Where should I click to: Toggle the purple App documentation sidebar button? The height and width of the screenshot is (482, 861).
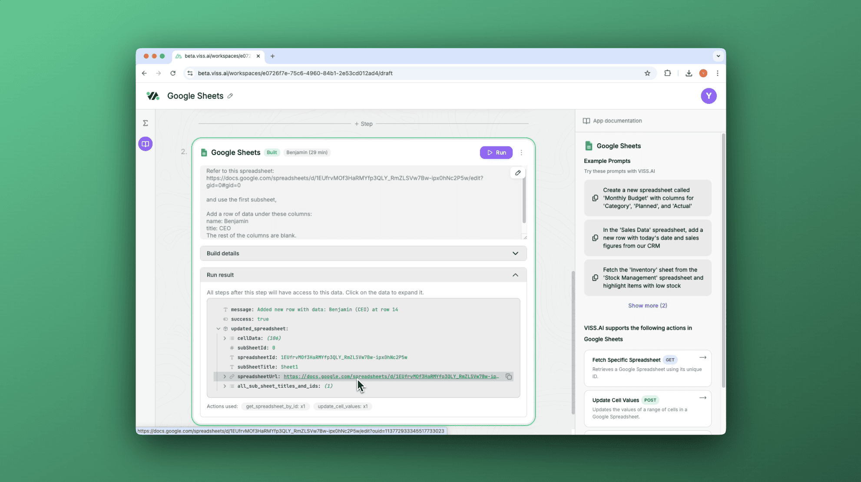(x=146, y=144)
